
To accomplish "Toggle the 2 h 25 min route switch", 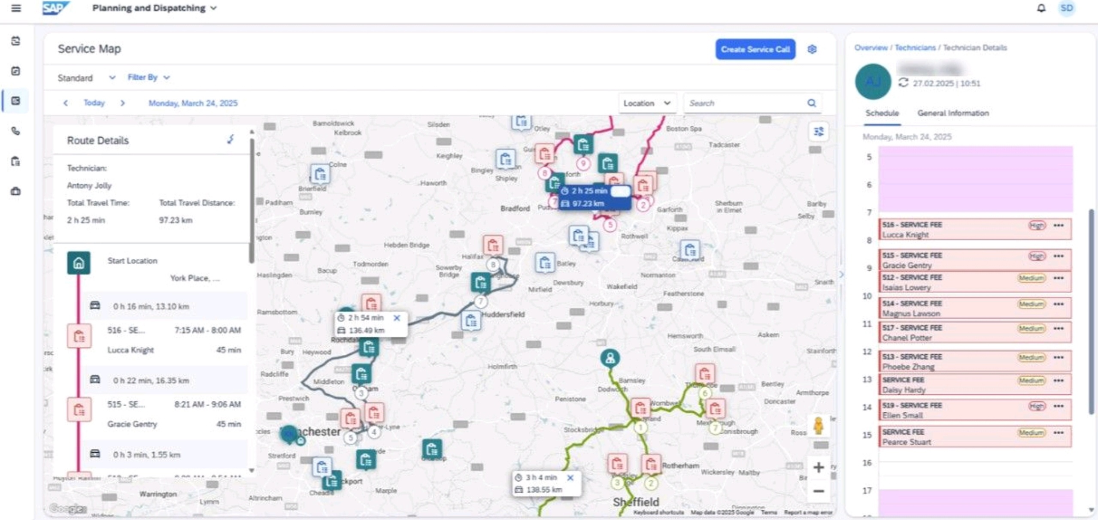I will pyautogui.click(x=619, y=191).
